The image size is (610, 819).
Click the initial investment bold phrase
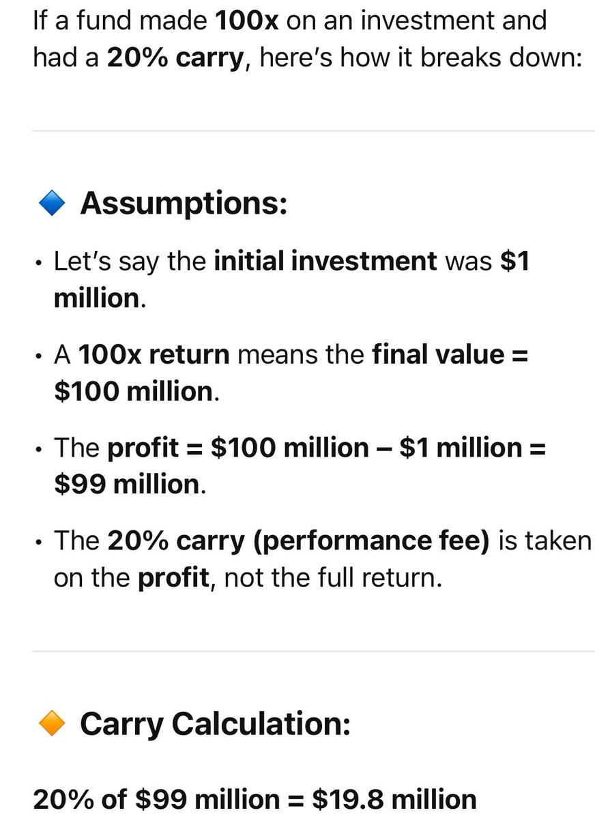coord(325,261)
